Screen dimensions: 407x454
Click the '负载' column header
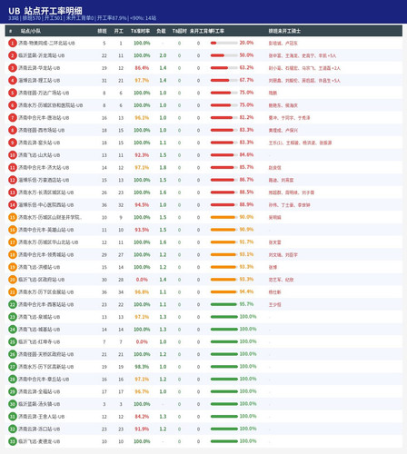point(161,31)
